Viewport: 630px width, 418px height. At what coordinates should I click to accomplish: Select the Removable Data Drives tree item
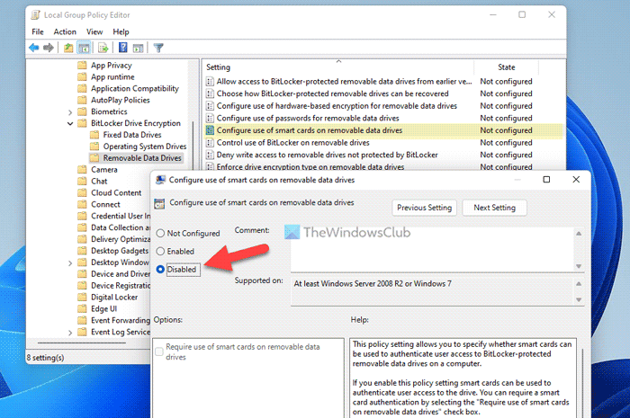pyautogui.click(x=142, y=158)
